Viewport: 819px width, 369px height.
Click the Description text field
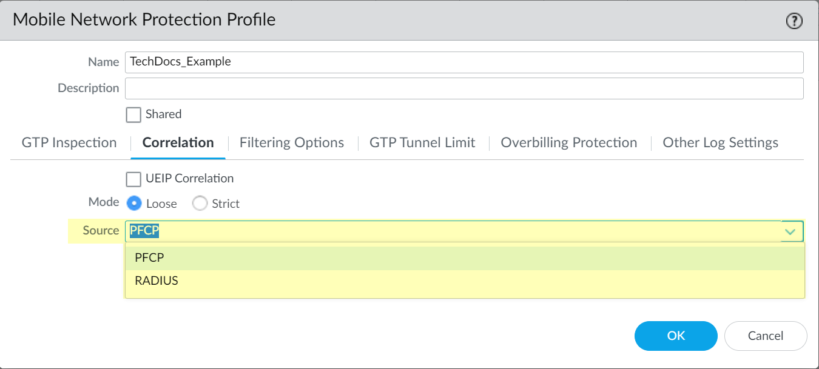coord(463,88)
